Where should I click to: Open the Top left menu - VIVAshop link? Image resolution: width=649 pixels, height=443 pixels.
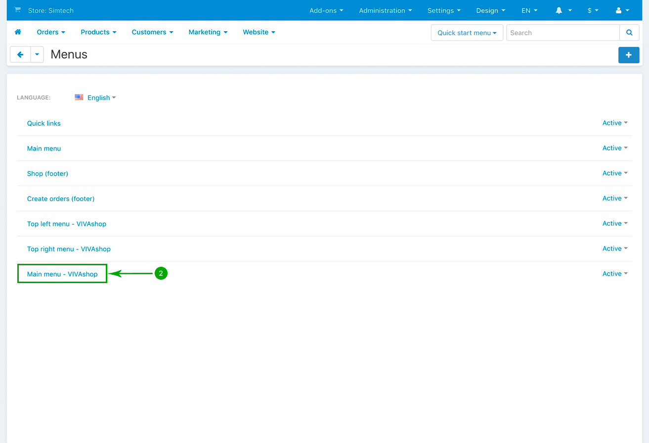[67, 224]
